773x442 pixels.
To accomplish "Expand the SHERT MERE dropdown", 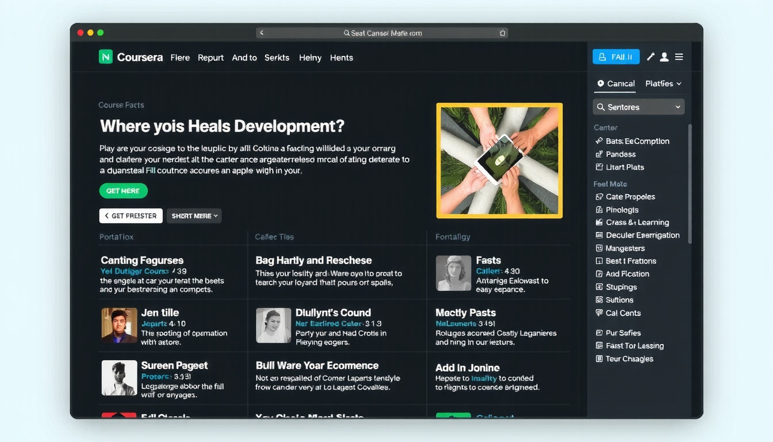I will tap(194, 216).
